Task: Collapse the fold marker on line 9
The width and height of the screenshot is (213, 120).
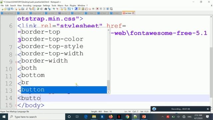Action: coord(16,62)
